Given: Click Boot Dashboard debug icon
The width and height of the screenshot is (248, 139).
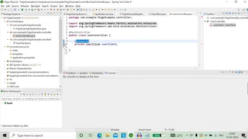Looking at the screenshot, I should coord(24,94).
